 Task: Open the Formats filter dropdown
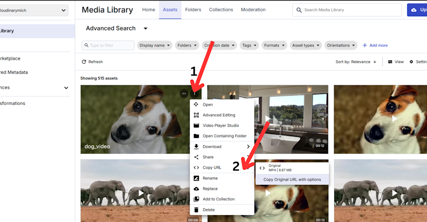(x=274, y=45)
